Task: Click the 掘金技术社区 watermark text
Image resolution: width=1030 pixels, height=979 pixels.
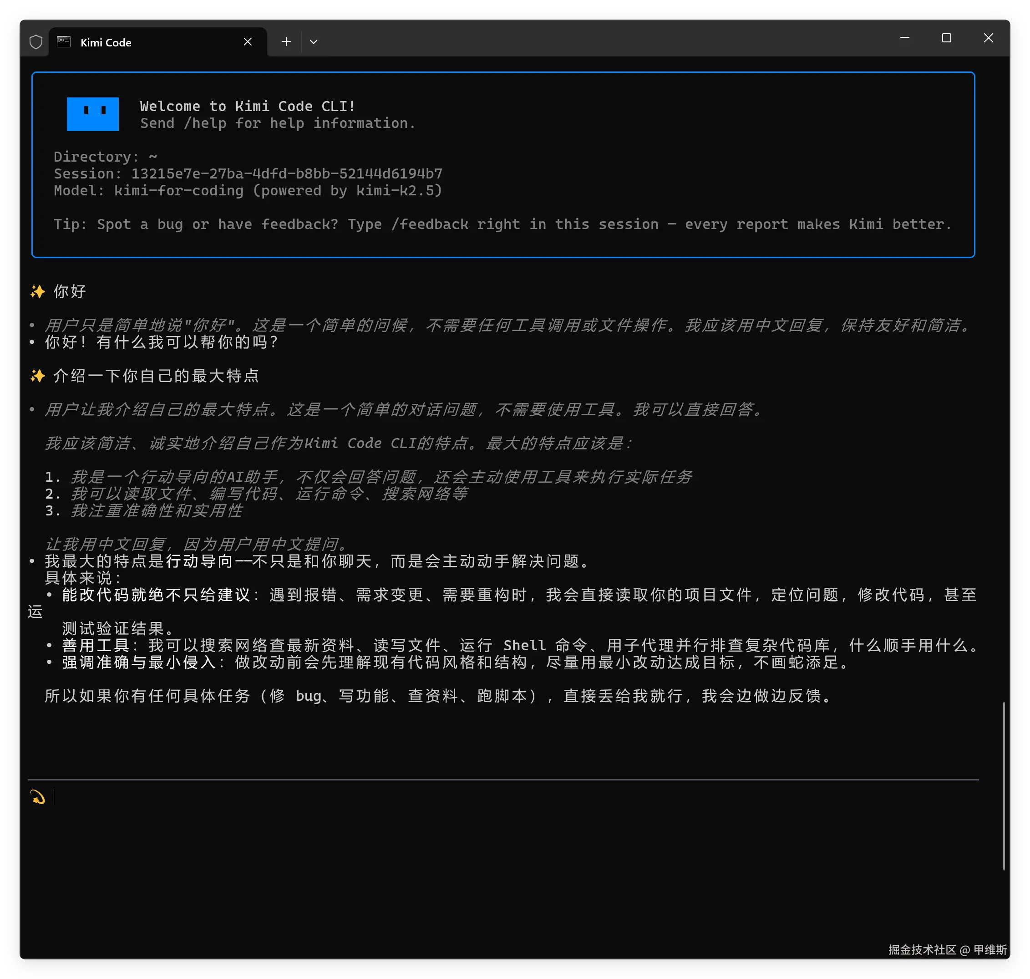Action: [922, 949]
